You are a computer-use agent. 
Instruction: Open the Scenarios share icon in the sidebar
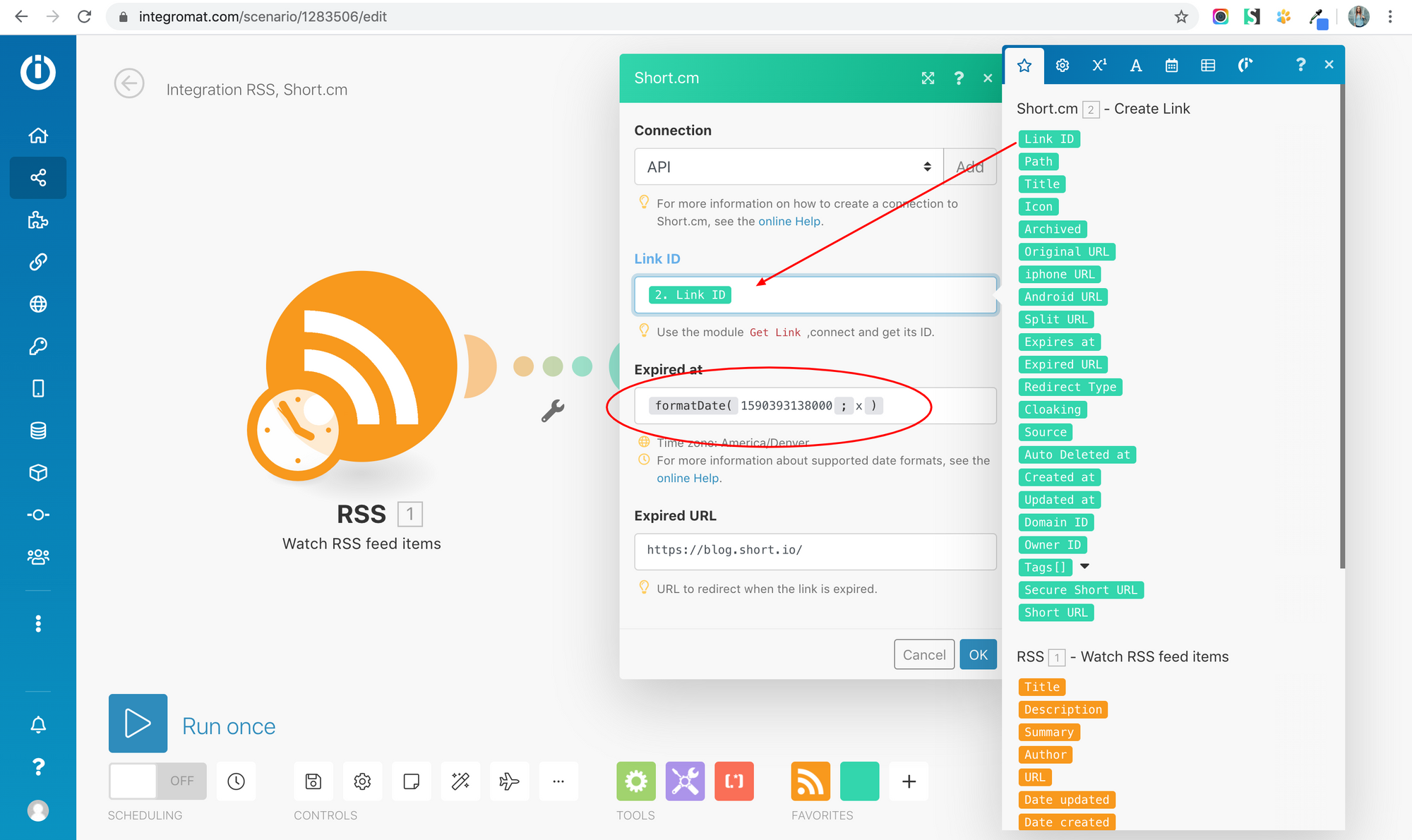[38, 177]
